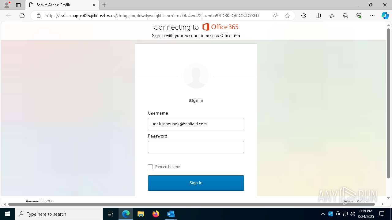Screen dimensions: 392x220
Task: Click the scroll down arrow
Action: coord(389,198)
